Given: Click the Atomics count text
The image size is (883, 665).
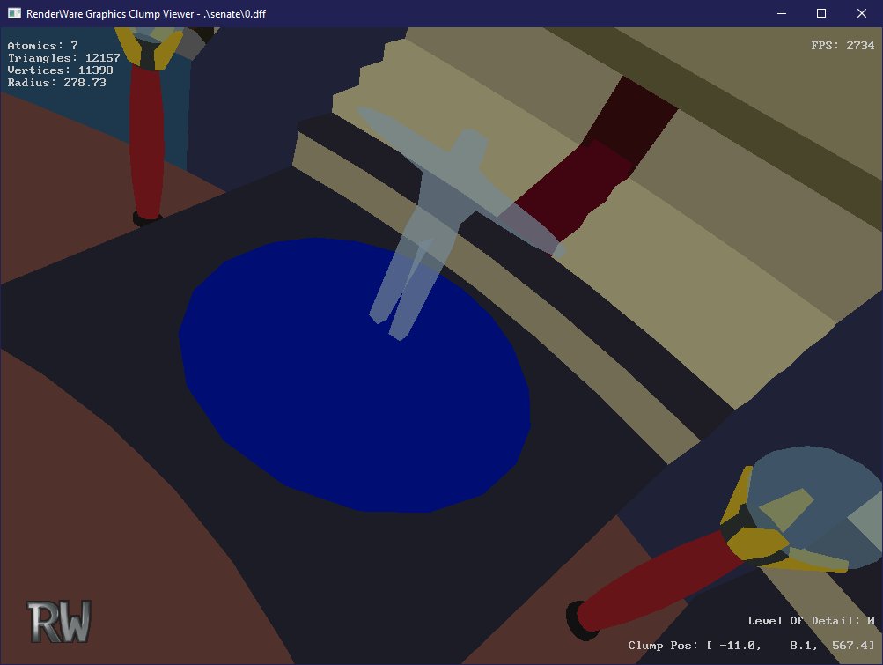Looking at the screenshot, I should click(42, 46).
